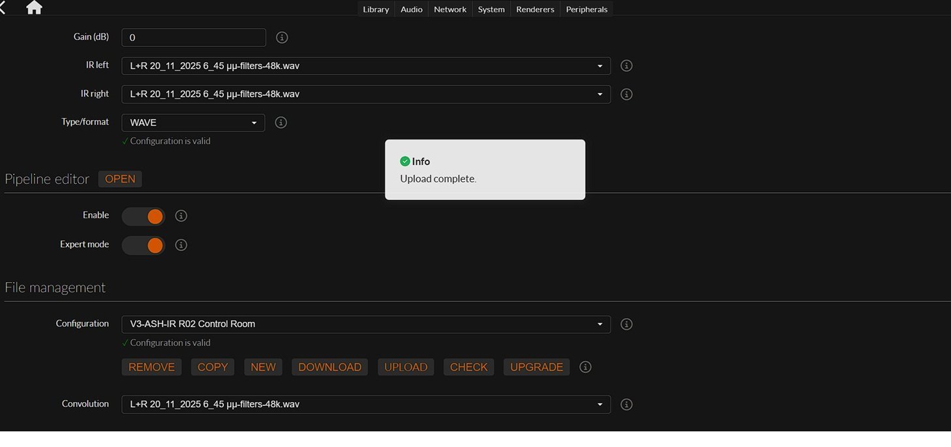Switch to the Network tab
Screen dimensions: 951x447
click(x=450, y=9)
